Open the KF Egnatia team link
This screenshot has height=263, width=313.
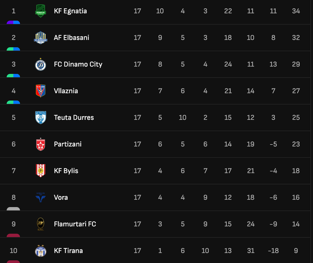tap(70, 11)
